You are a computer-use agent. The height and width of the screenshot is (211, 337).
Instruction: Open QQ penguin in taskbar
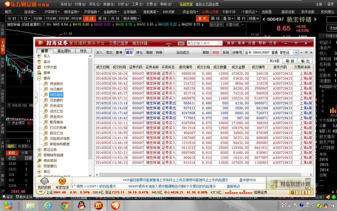[82, 206]
